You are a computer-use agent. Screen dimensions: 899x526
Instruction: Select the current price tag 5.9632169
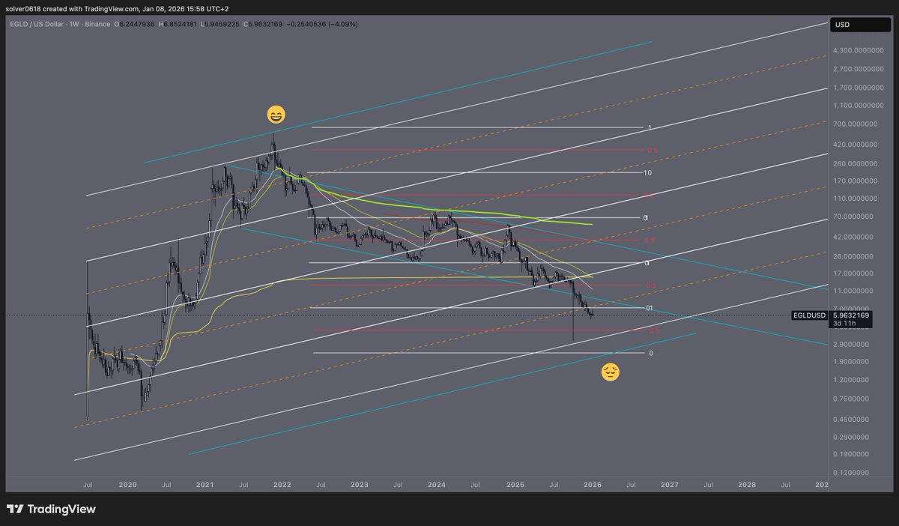pyautogui.click(x=850, y=315)
